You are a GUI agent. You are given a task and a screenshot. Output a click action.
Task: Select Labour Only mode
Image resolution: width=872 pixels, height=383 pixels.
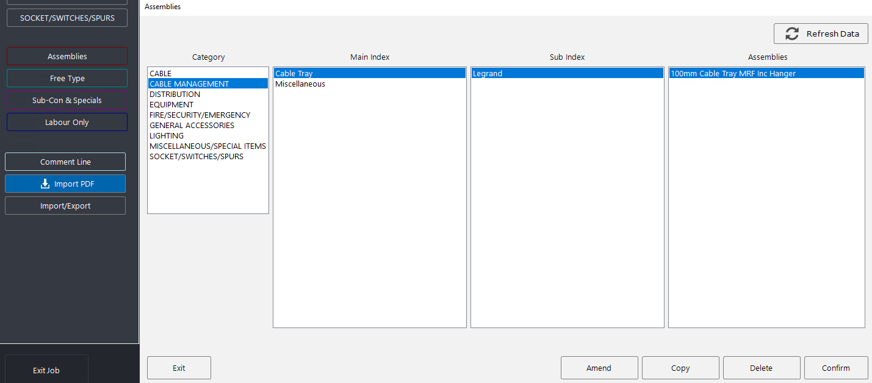[67, 121]
